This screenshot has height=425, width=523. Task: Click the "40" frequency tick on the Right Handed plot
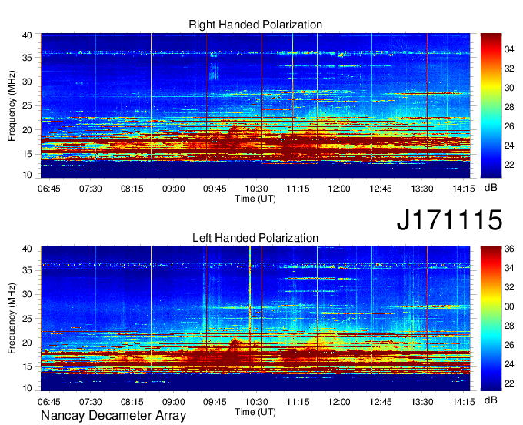28,35
